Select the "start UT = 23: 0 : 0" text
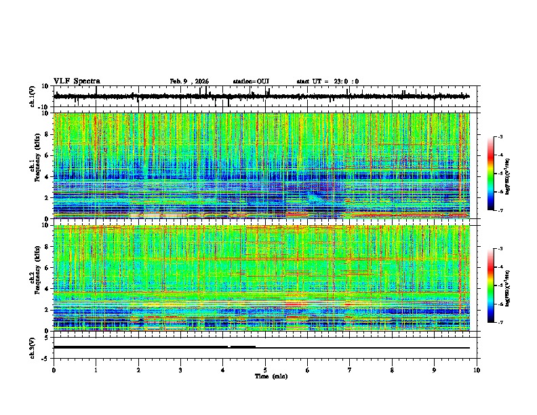The width and height of the screenshot is (537, 415). [327, 81]
